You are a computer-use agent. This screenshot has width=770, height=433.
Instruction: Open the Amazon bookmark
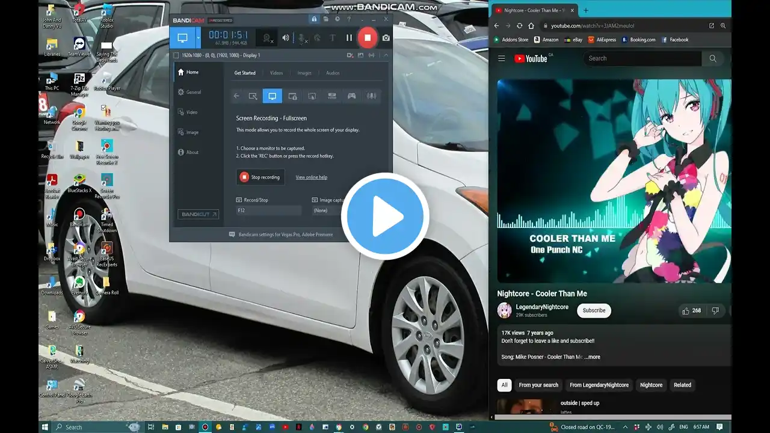[546, 40]
